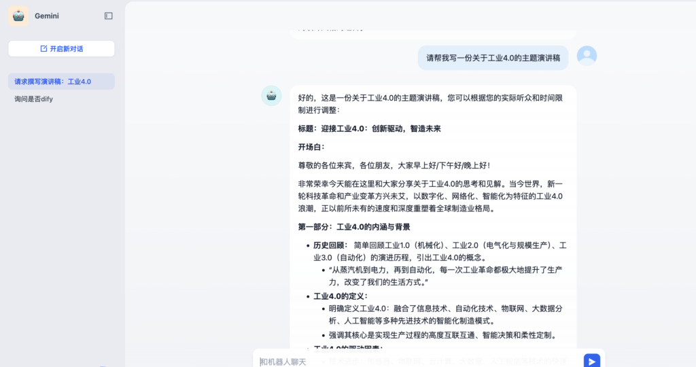Open the 询问是否dify conversation

tap(34, 99)
